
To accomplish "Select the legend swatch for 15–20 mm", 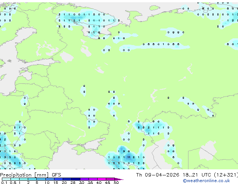I will (59, 179).
